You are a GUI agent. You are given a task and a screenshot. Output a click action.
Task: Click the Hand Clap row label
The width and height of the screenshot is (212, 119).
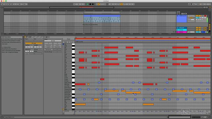tap(68, 94)
